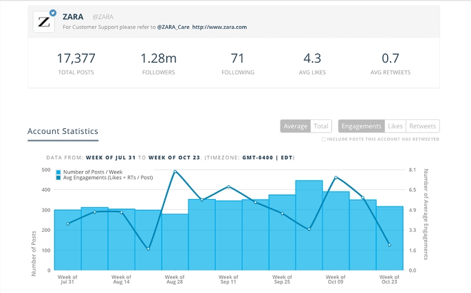Click the ZARA profile logo avatar
The width and height of the screenshot is (471, 293).
44,22
